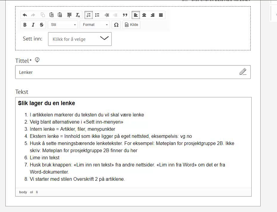Click the heading 'Slik lager du en lenke'
Image resolution: width=277 pixels, height=212 pixels.
click(47, 103)
